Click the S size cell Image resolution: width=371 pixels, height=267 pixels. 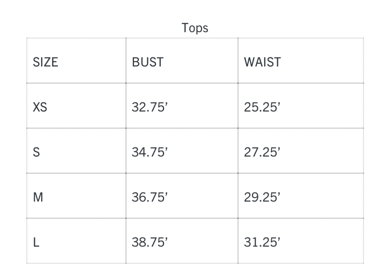(36, 152)
